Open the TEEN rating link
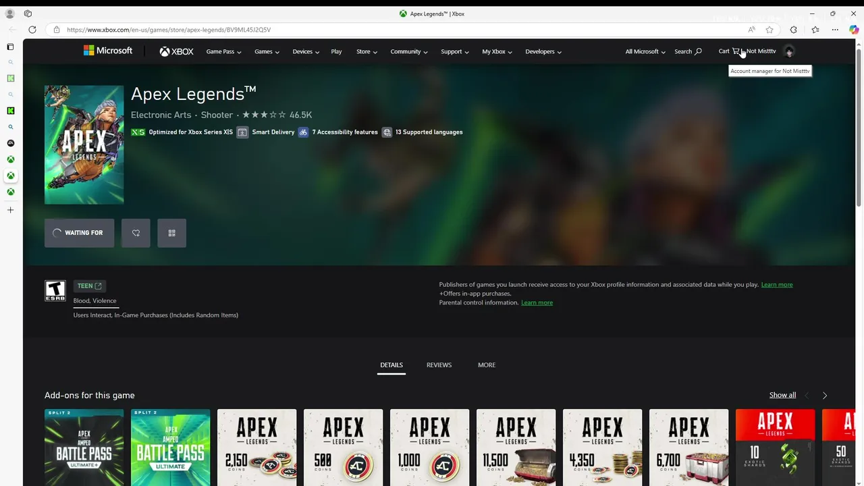The width and height of the screenshot is (864, 486). 89,286
